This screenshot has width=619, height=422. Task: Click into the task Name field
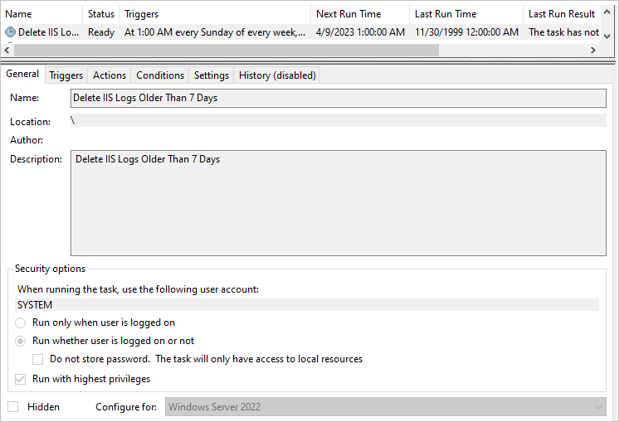[x=339, y=98]
